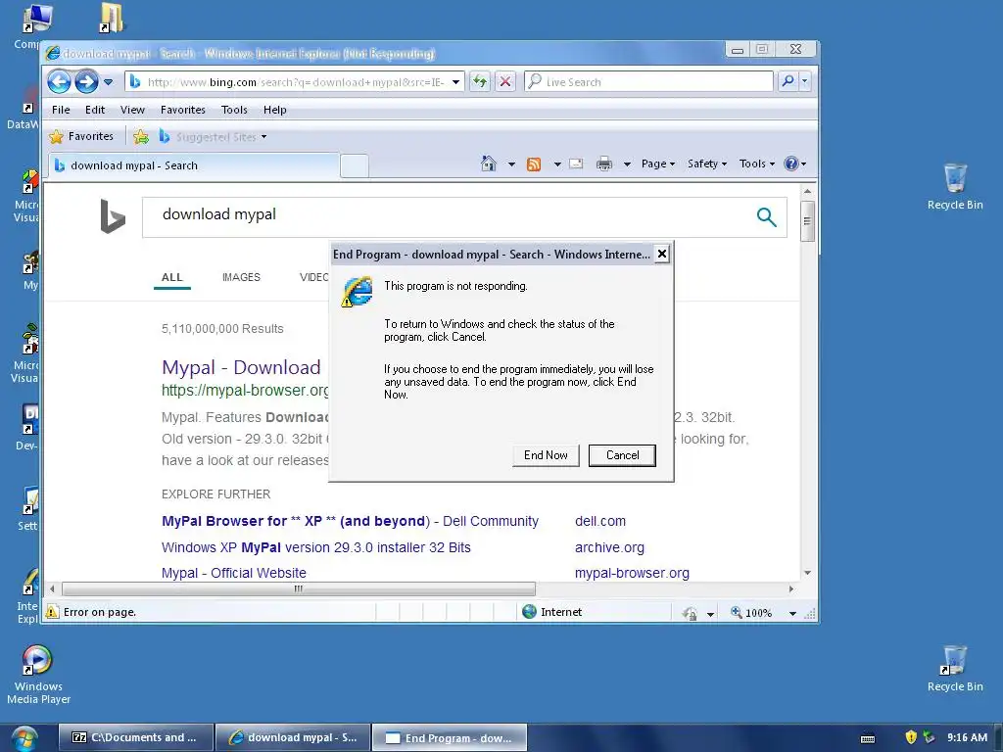This screenshot has height=752, width=1003.
Task: Close the End Program dialog
Action: tap(662, 254)
